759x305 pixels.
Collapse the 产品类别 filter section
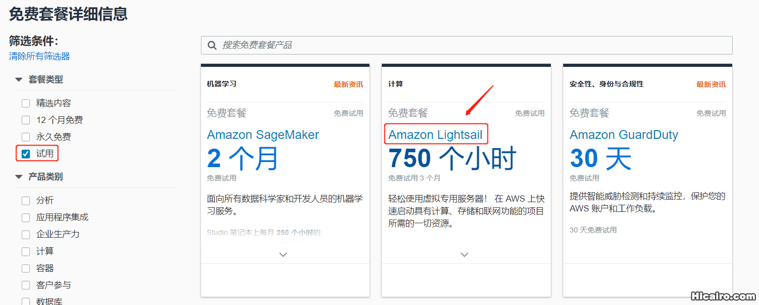[x=19, y=177]
